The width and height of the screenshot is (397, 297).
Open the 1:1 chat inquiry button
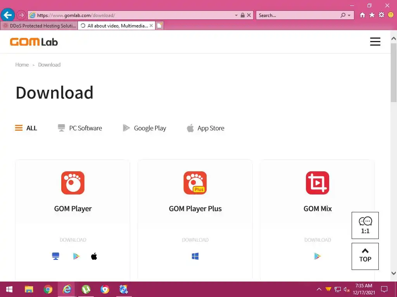click(x=365, y=225)
